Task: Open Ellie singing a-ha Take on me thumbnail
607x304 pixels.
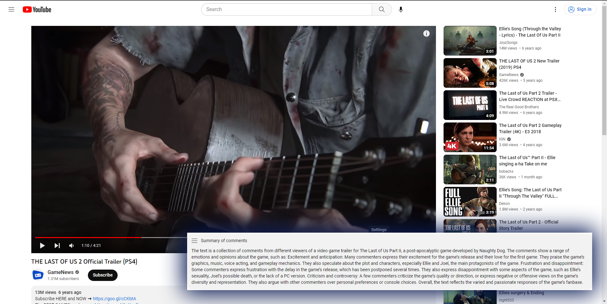Action: 470,170
